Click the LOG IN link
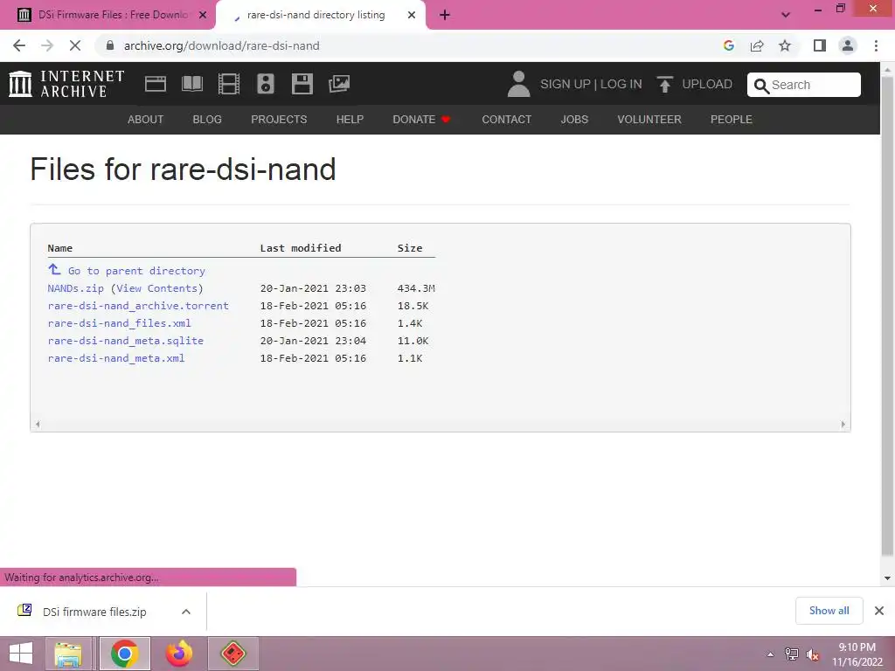Viewport: 895px width, 671px height. click(x=621, y=85)
